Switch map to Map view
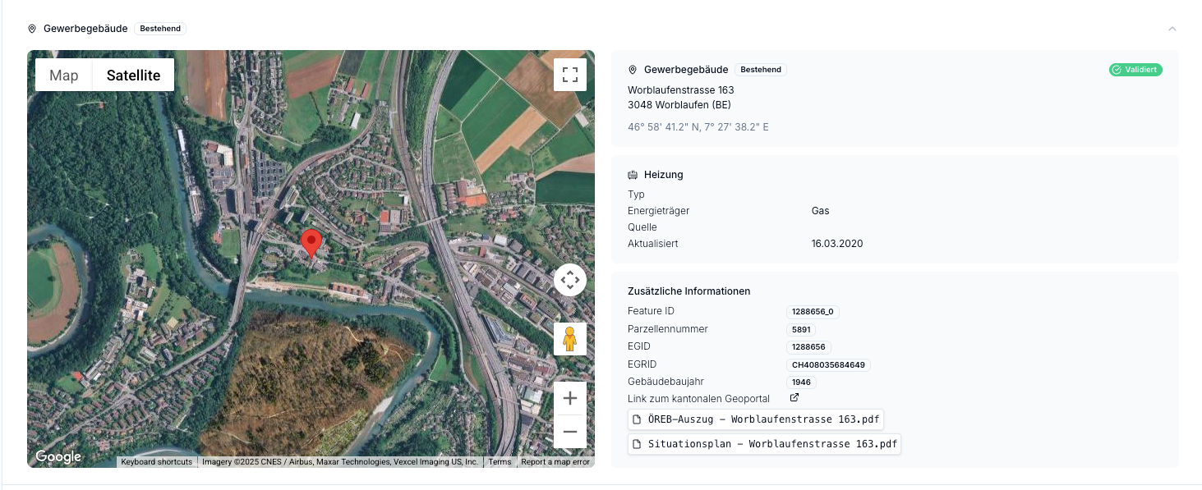The height and width of the screenshot is (490, 1202). pyautogui.click(x=64, y=76)
